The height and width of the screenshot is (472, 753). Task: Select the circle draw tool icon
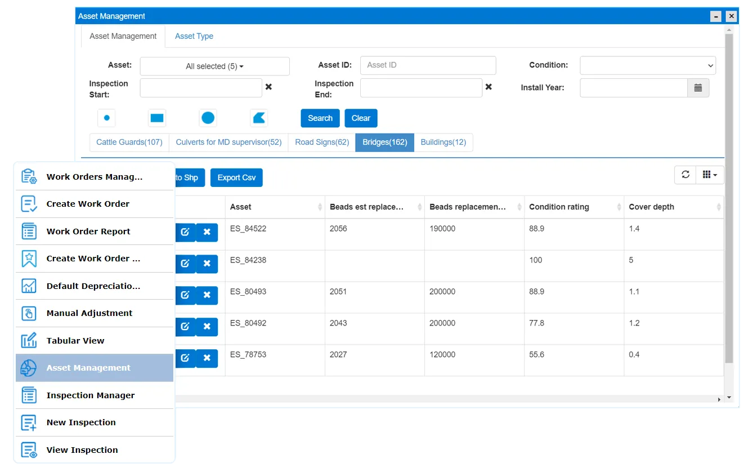coord(208,118)
